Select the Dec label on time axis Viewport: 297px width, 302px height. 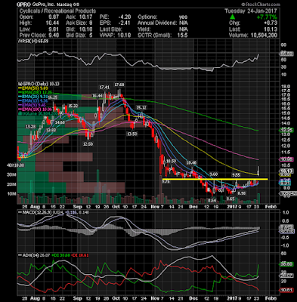click(x=193, y=207)
